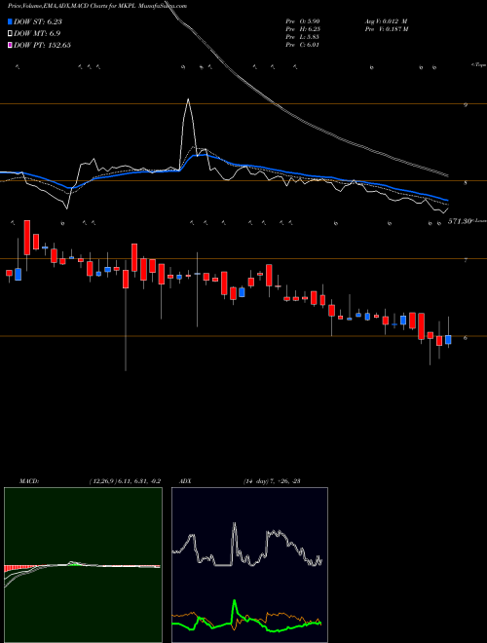Viewport: 487px width, 643px height.
Task: Click the ADX panel heading
Action: 185,481
